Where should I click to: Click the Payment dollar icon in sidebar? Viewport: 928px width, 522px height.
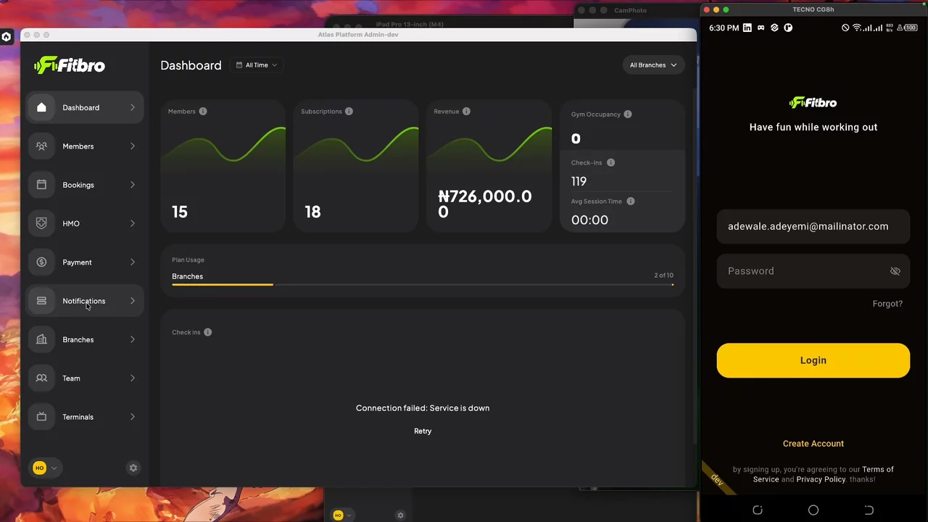[x=41, y=262]
